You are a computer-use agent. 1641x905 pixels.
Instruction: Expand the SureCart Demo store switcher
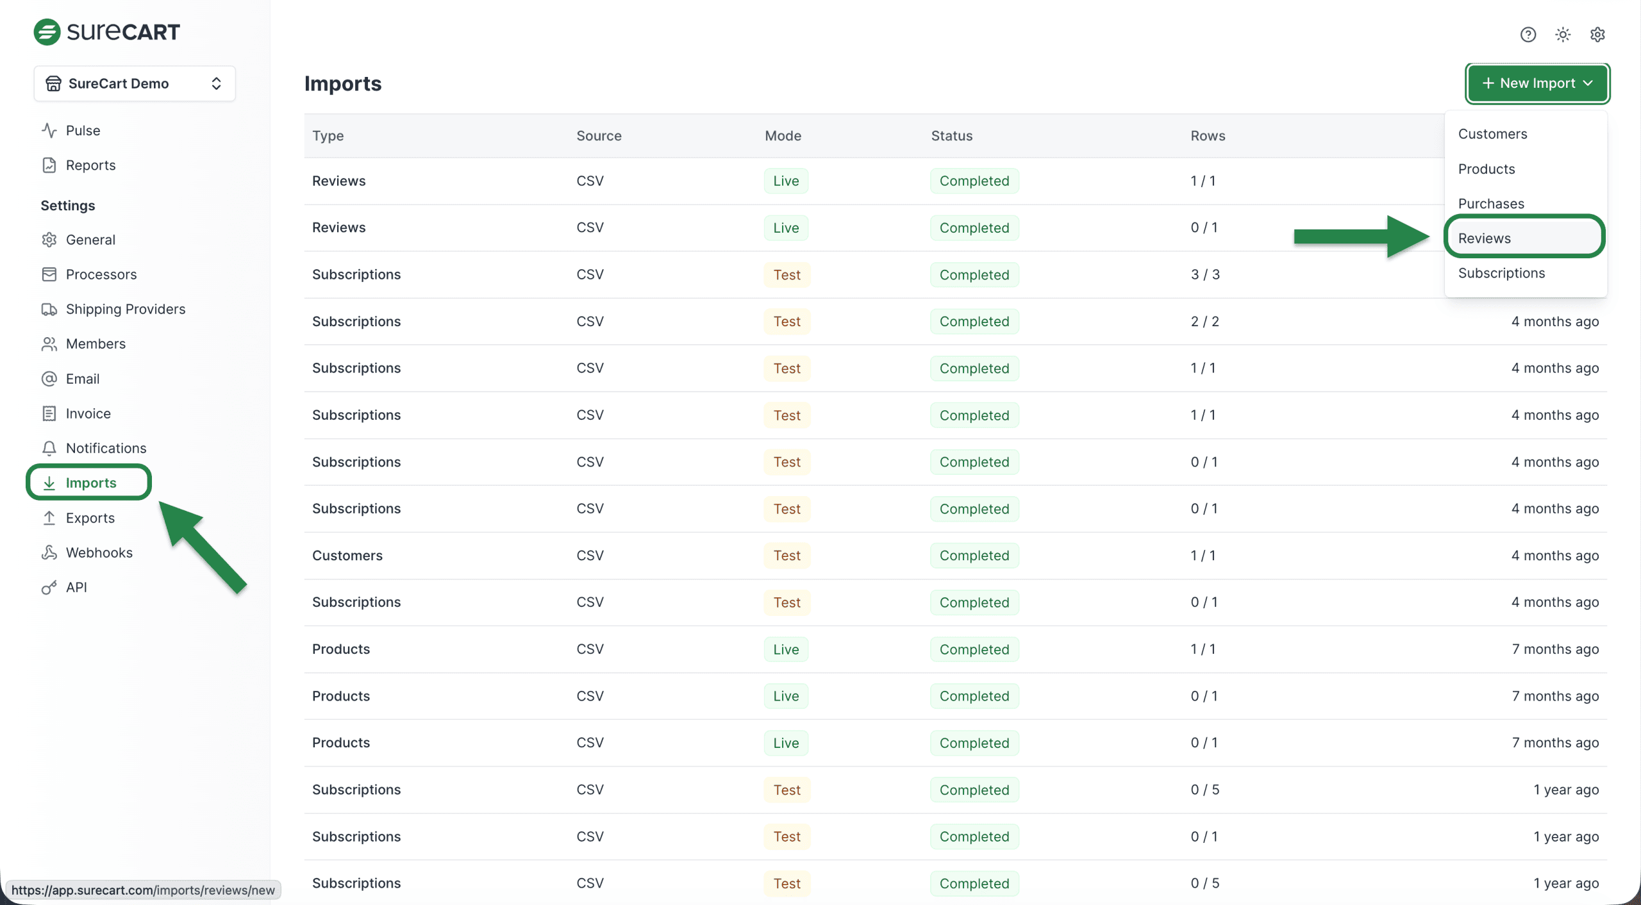point(135,83)
